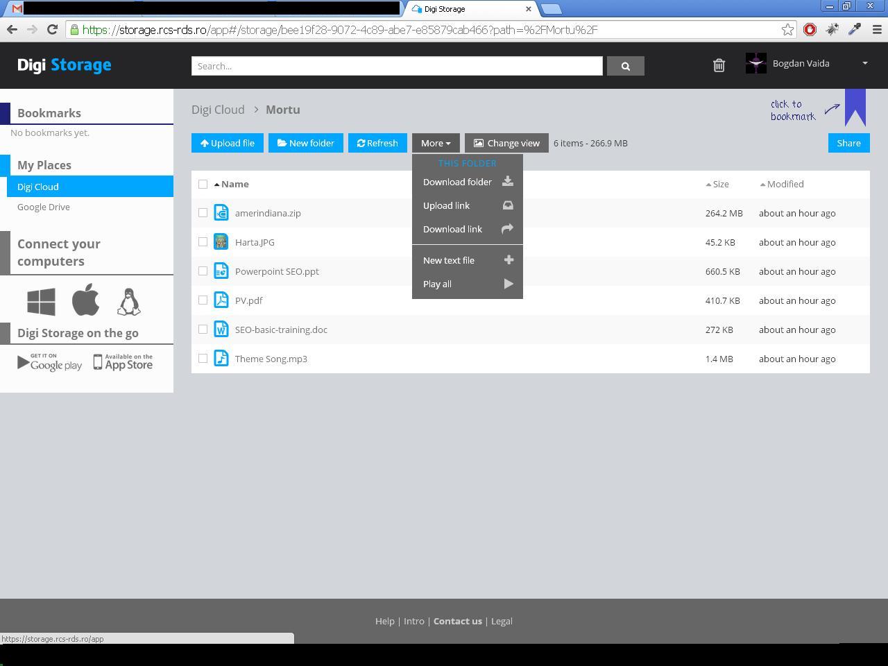This screenshot has height=666, width=888.
Task: Select Google Drive under My Places
Action: click(44, 207)
